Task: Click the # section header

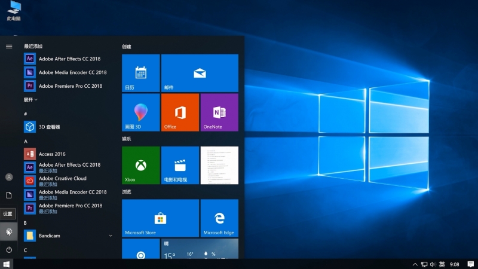Action: [x=26, y=114]
